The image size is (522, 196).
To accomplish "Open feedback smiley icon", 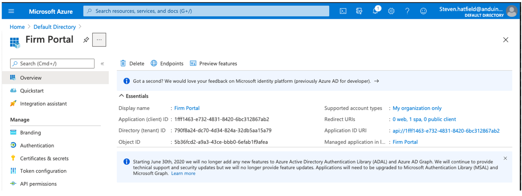I will tap(423, 11).
